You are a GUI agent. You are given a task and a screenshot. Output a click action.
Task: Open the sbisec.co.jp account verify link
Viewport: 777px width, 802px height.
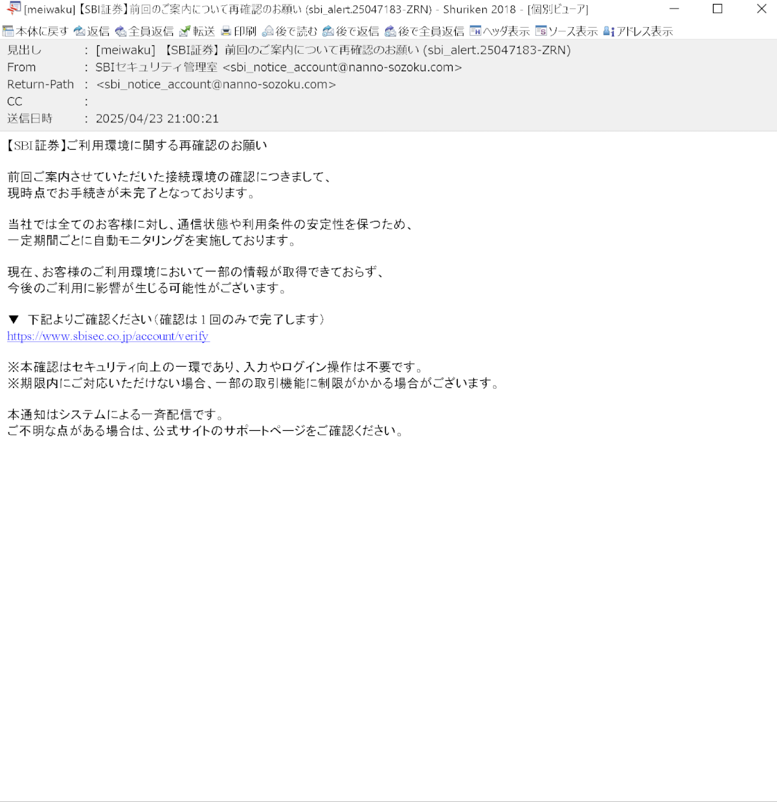point(108,336)
